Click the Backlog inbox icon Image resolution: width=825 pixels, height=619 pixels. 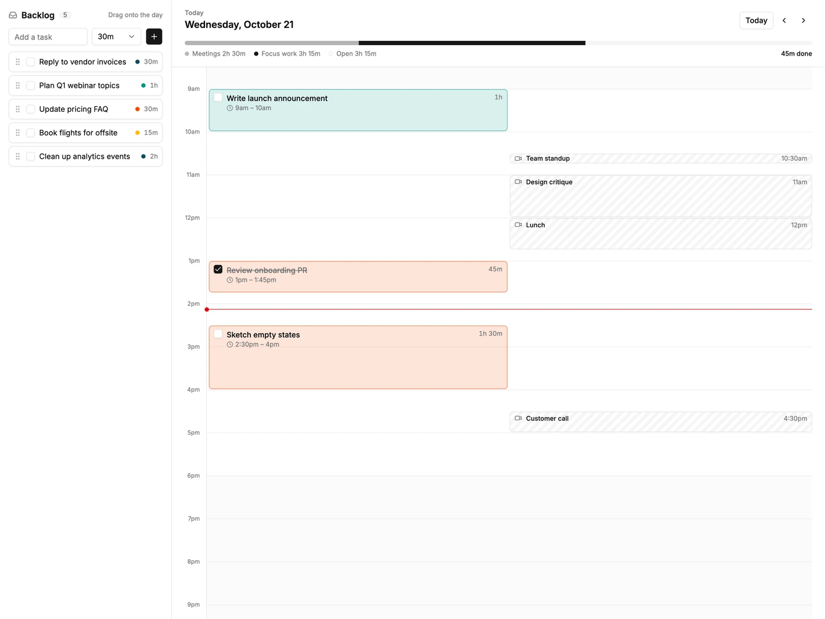tap(13, 15)
